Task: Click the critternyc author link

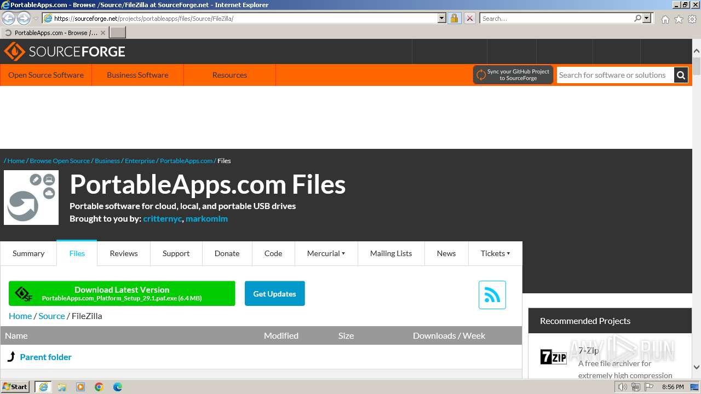Action: coord(162,218)
